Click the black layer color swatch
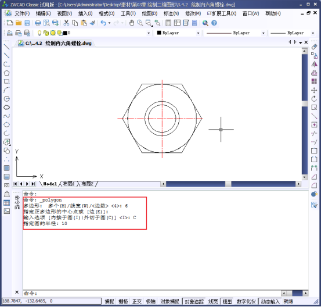Screen dimensions: 321x307 (x=66, y=33)
